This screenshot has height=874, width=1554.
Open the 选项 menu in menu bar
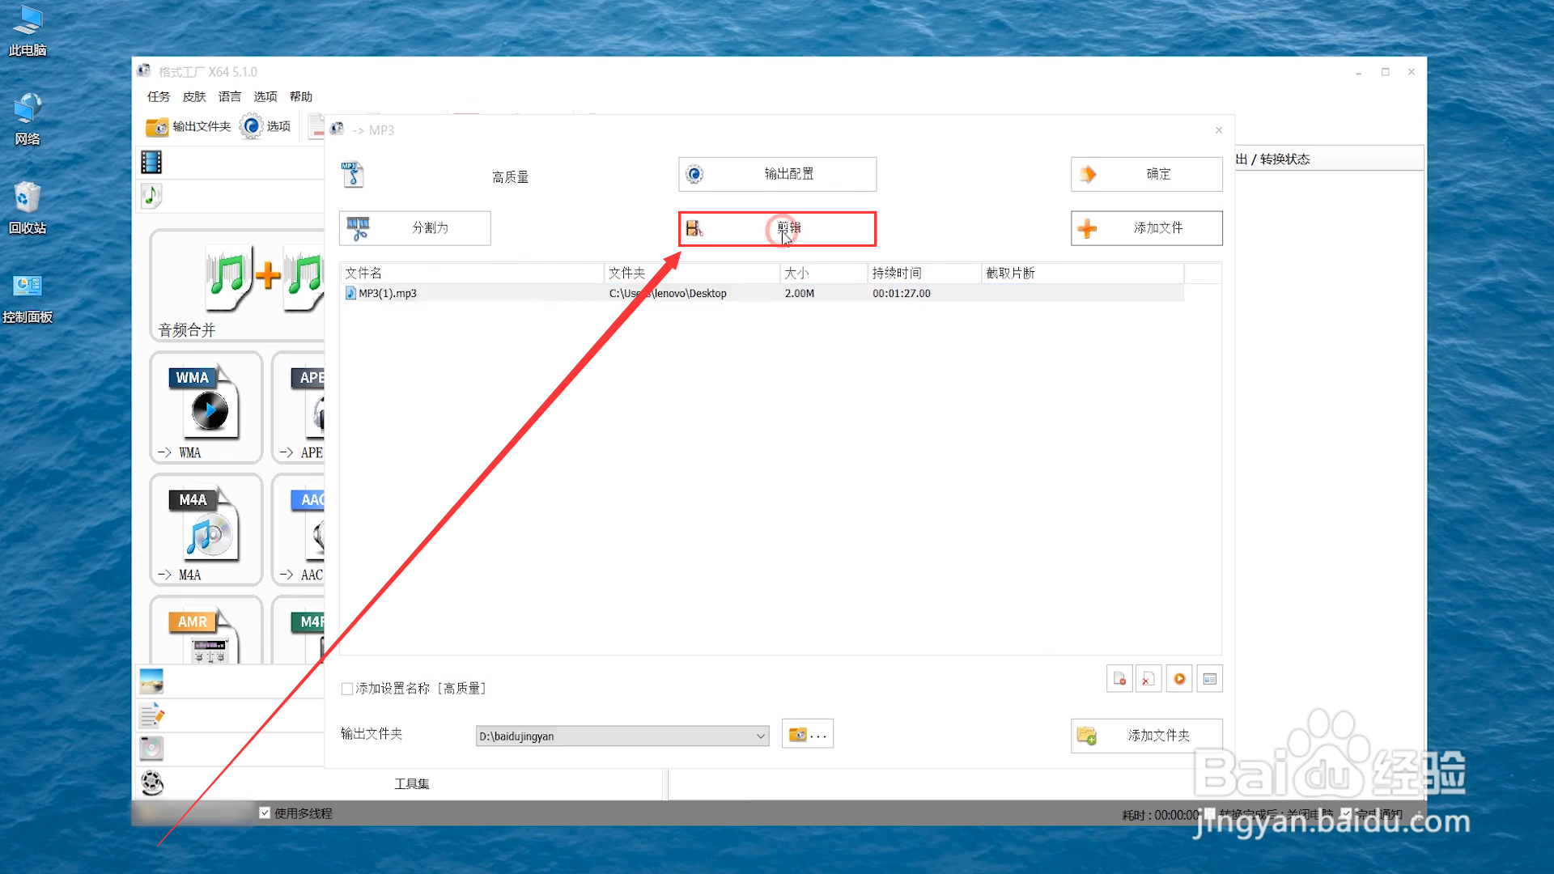coord(265,96)
